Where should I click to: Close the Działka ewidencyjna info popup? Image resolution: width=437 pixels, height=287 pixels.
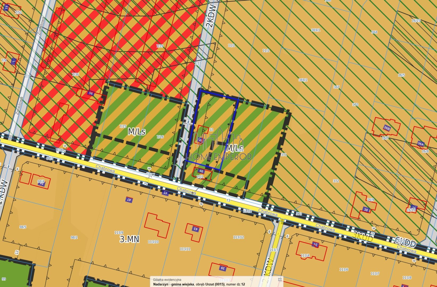point(280,279)
